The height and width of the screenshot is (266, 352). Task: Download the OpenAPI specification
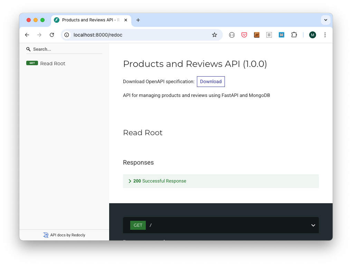tap(211, 82)
